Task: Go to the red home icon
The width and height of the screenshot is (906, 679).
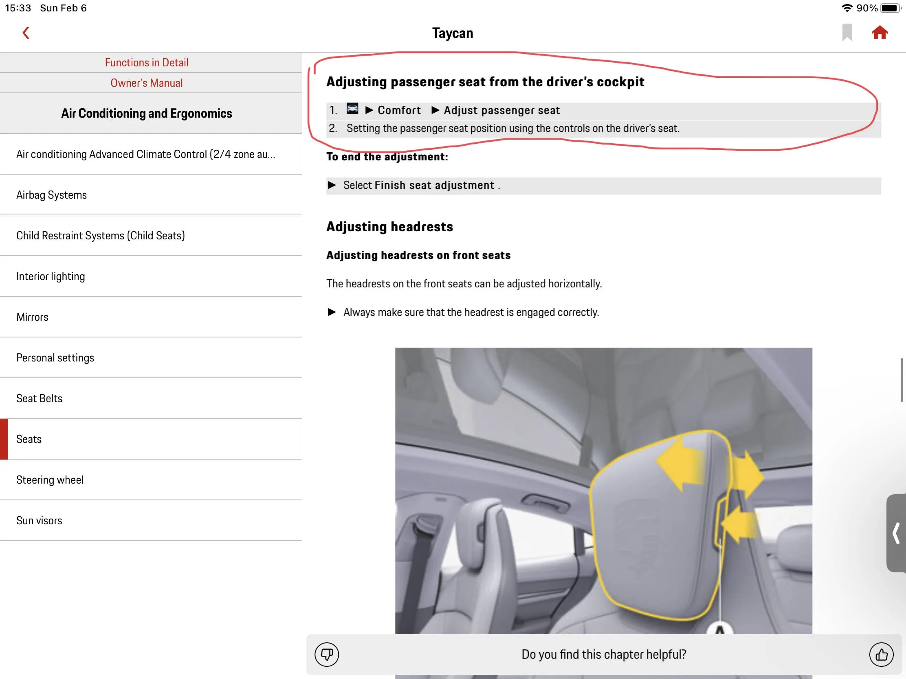Action: (880, 32)
